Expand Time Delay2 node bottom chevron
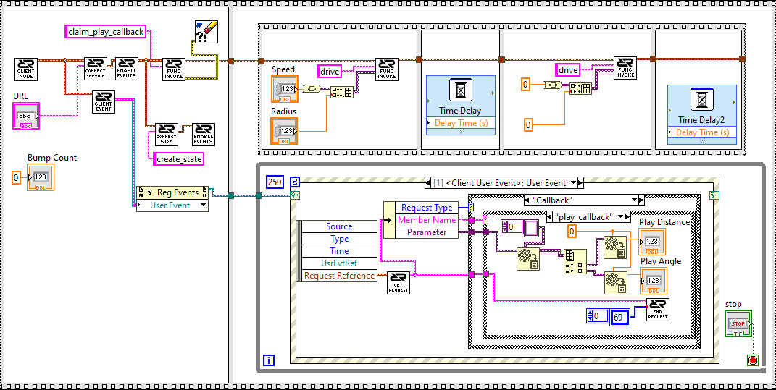Screen dimensions: 776x390 (702, 141)
